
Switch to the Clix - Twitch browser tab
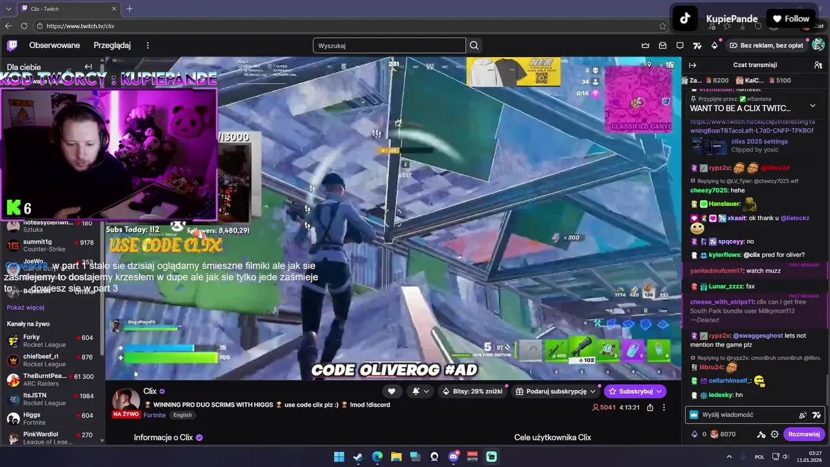click(x=68, y=8)
